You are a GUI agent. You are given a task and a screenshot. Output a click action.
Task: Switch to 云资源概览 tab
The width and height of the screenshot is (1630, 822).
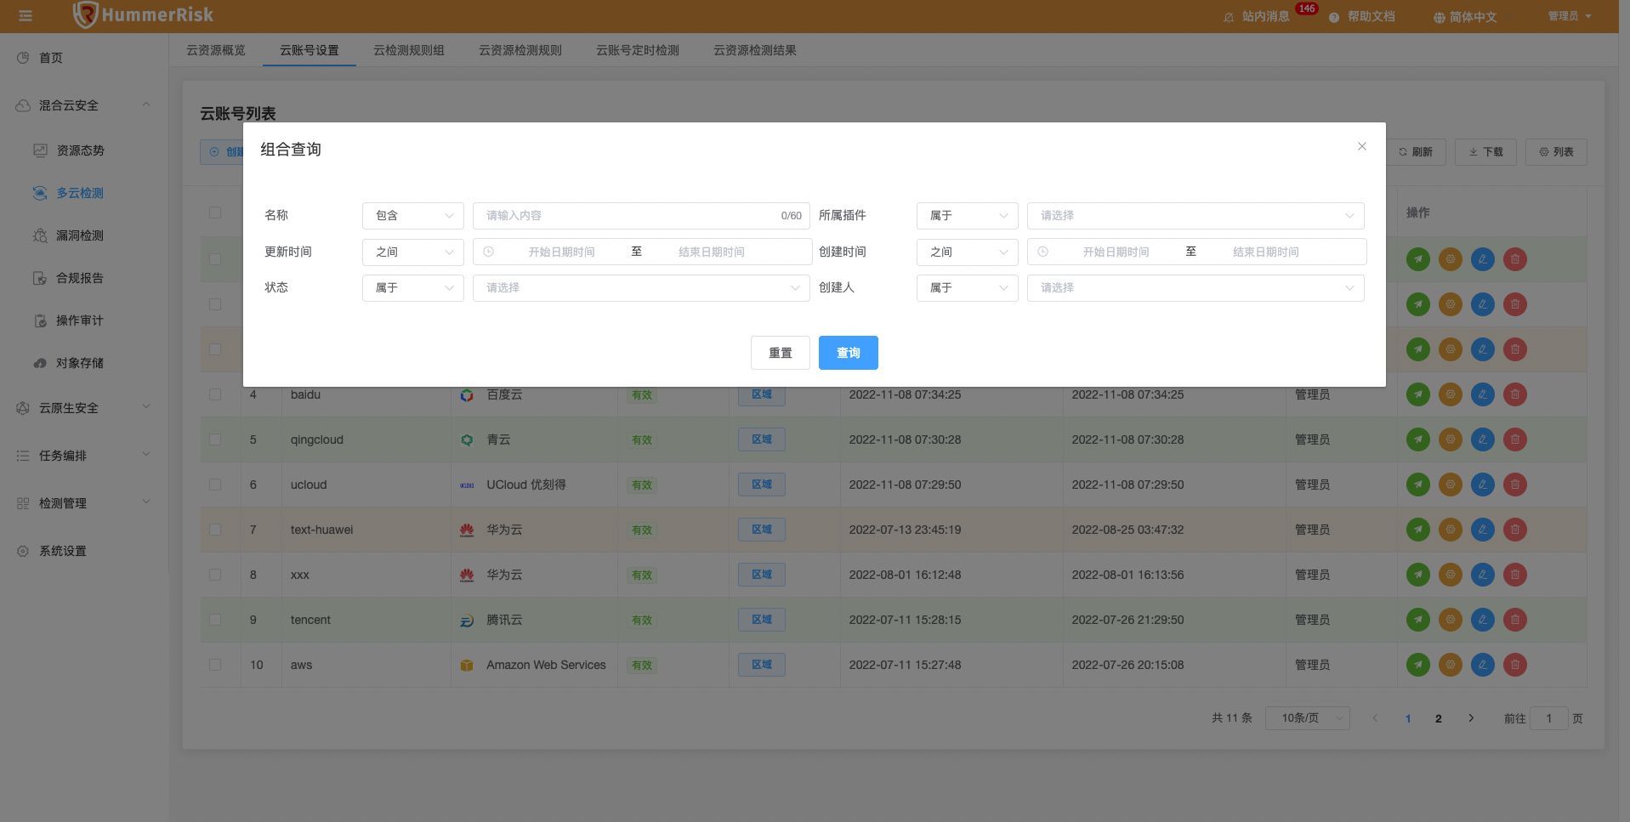coord(216,50)
